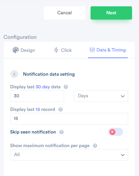Click the Design palette icon
139x176 pixels.
[16, 50]
